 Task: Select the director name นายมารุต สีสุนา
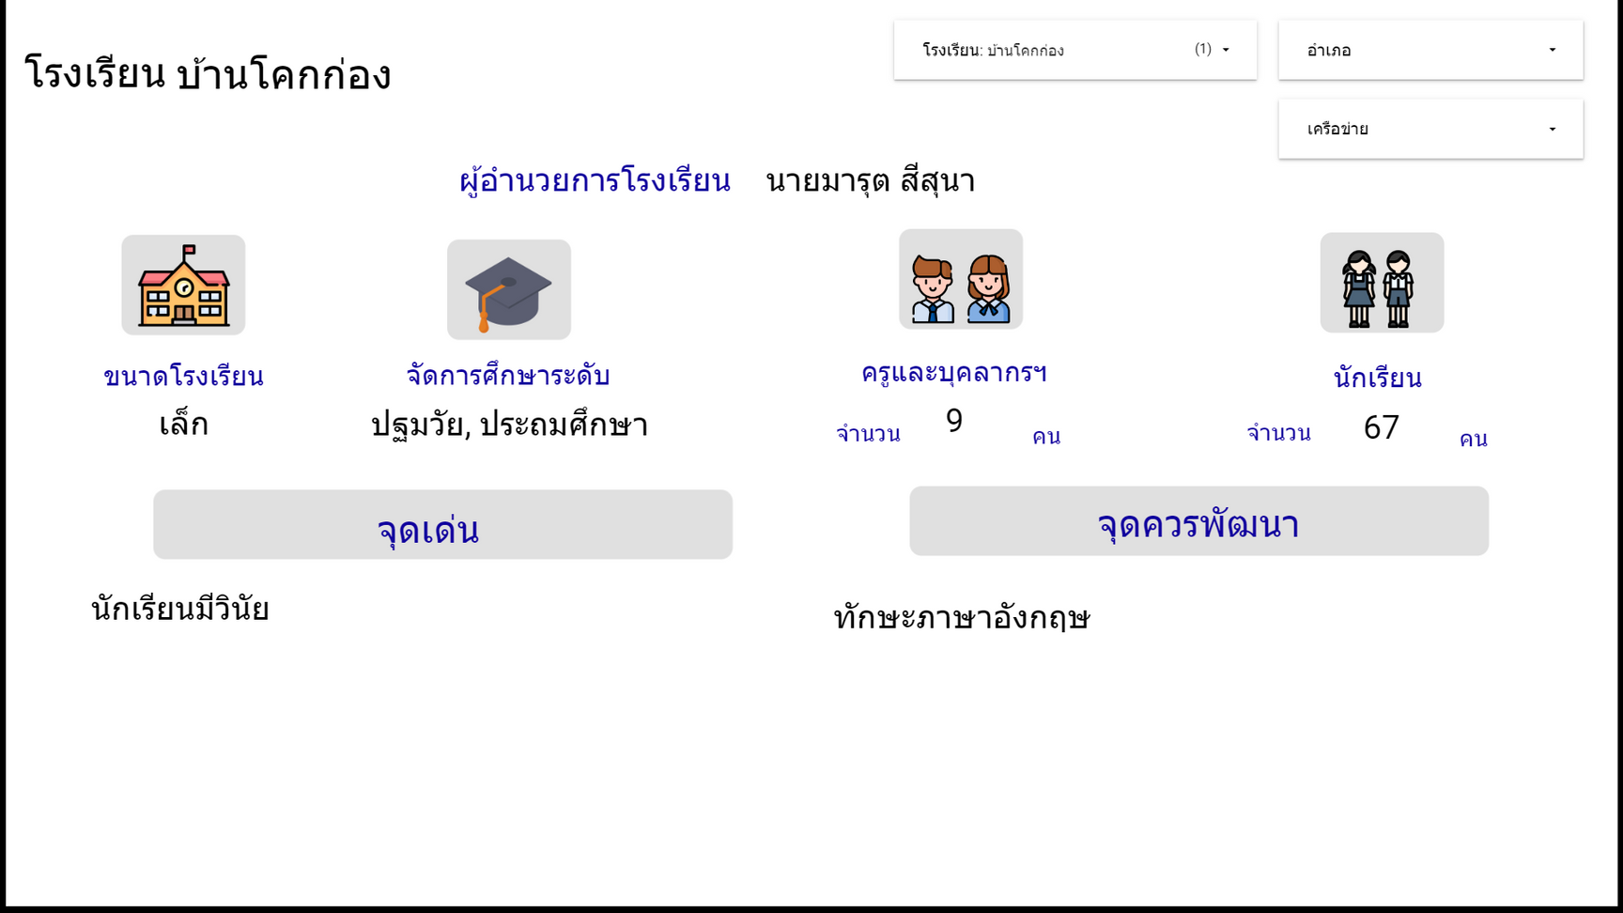(870, 180)
